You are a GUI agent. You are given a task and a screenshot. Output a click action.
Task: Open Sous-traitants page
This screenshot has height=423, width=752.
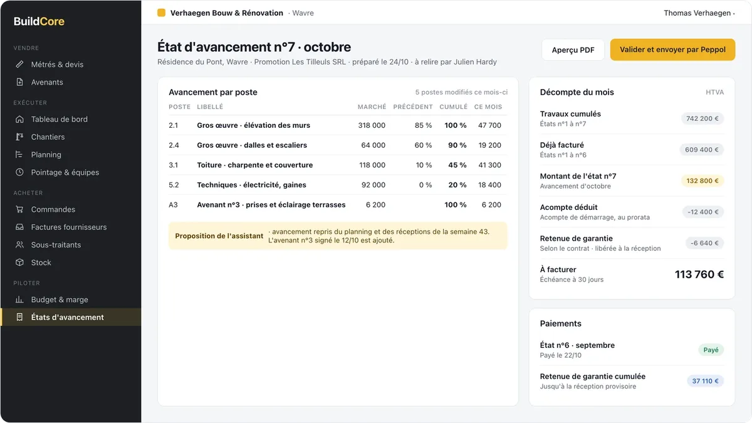point(70,244)
